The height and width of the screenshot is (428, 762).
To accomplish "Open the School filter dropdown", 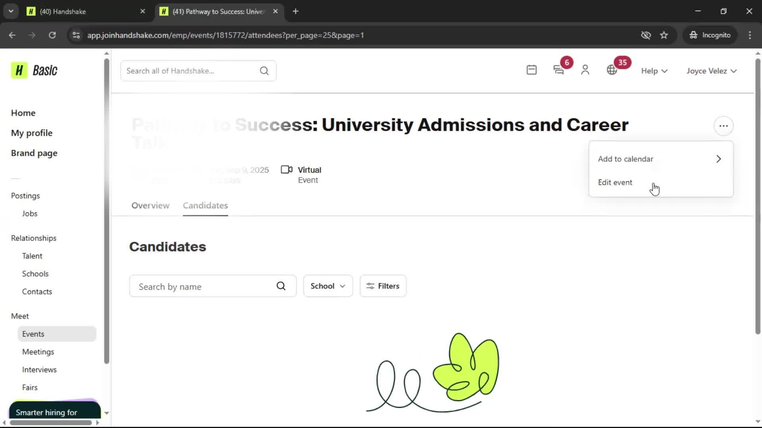I will pyautogui.click(x=328, y=286).
